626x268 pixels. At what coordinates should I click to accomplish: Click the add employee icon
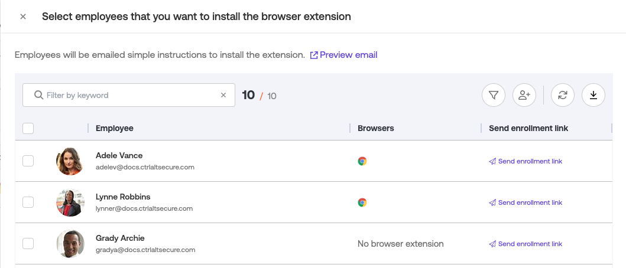[524, 95]
